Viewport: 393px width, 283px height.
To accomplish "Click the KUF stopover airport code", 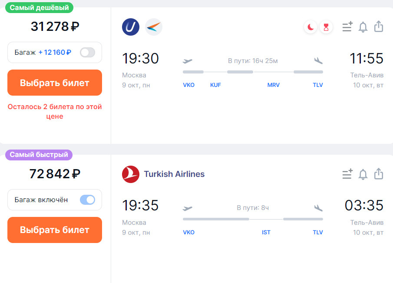I will pyautogui.click(x=215, y=85).
